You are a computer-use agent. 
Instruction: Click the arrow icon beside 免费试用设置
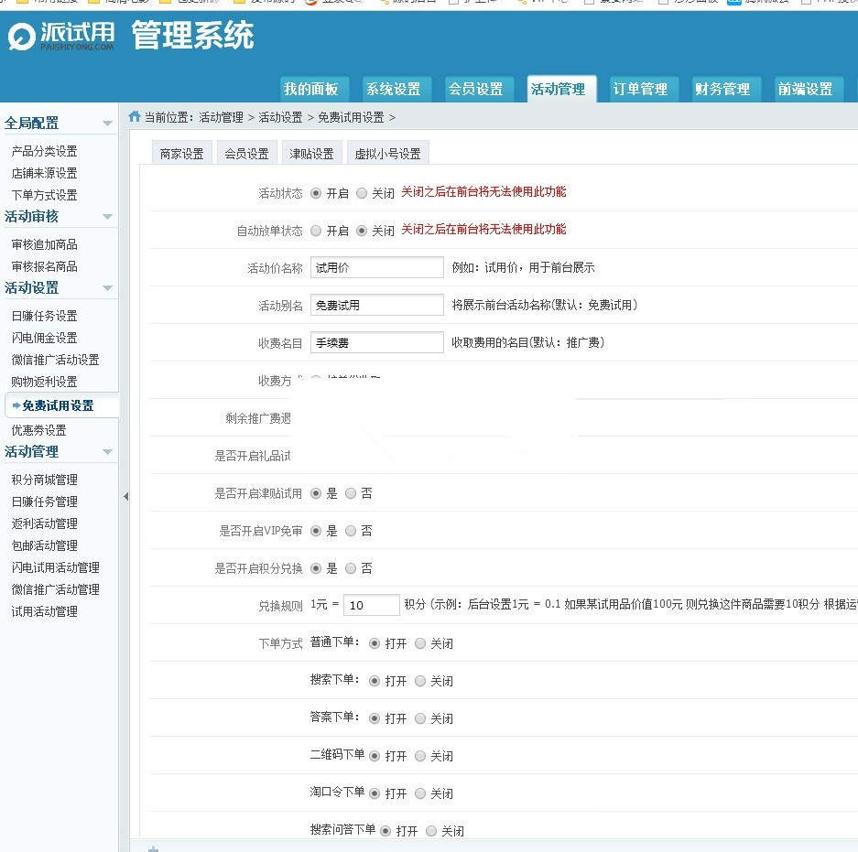[16, 405]
